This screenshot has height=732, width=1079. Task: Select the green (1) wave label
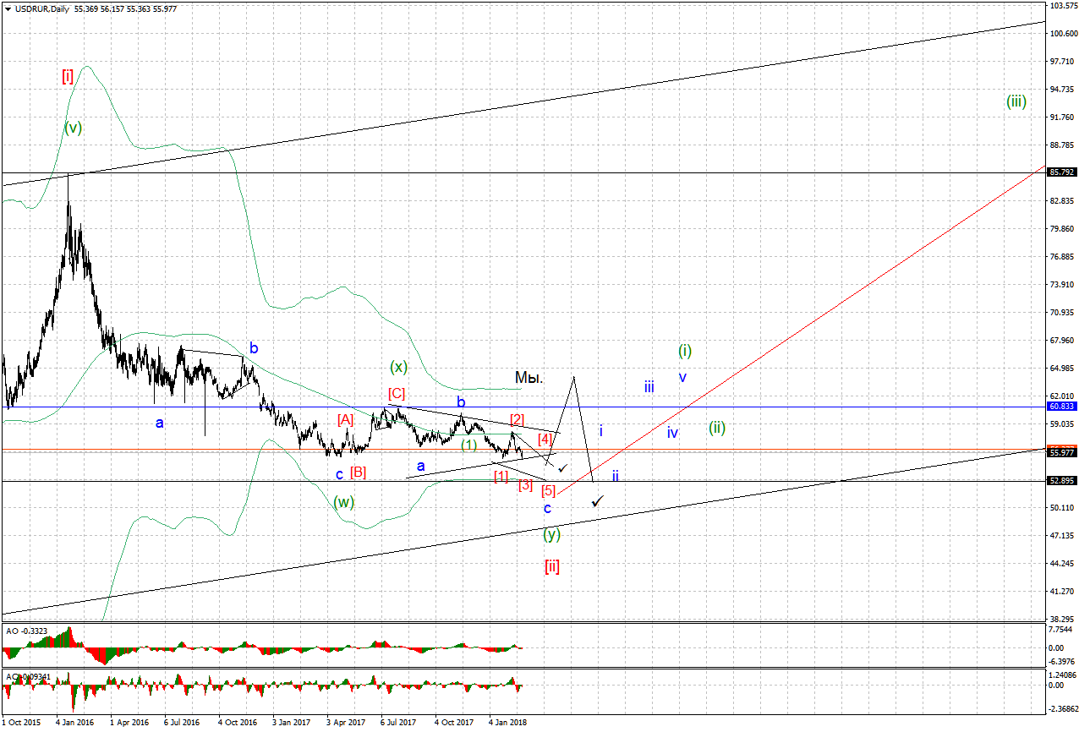(x=468, y=445)
